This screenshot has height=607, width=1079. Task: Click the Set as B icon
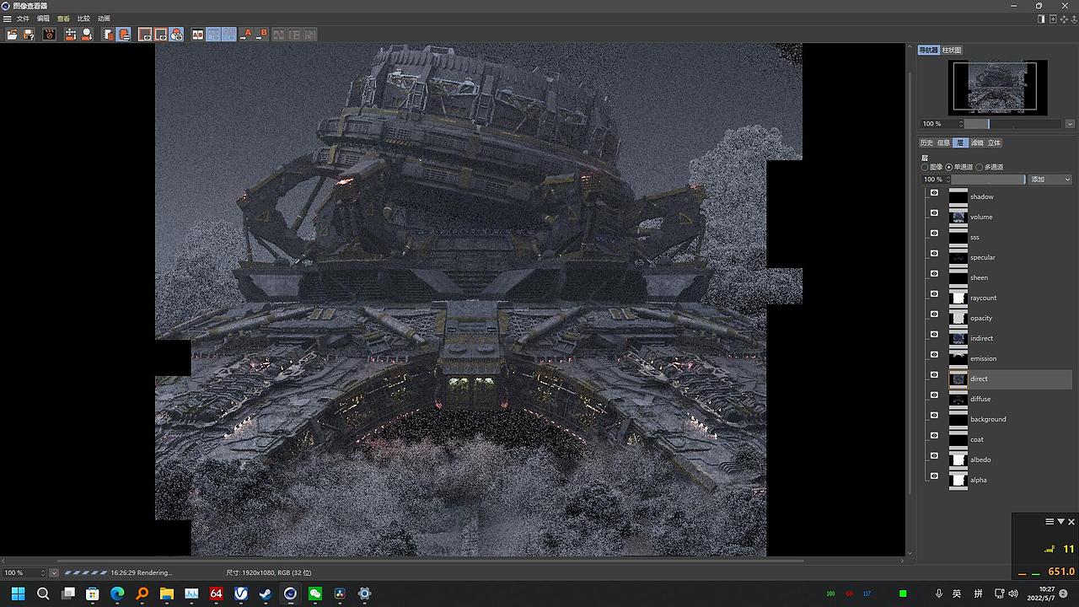pyautogui.click(x=262, y=35)
